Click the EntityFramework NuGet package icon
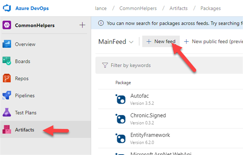Screen dimensions: 243x155 tap(121, 138)
